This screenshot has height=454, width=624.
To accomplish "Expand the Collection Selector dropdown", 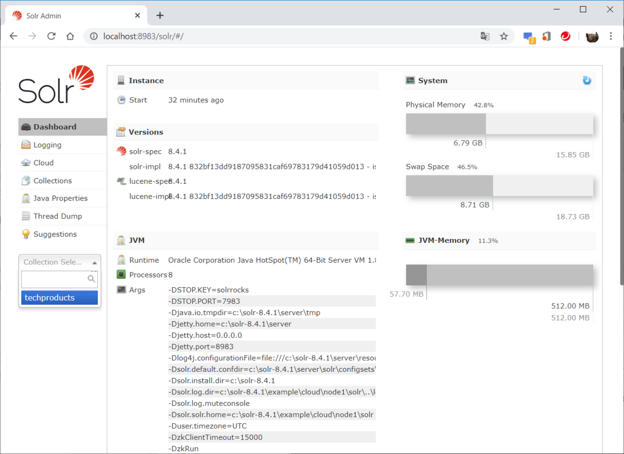I will 60,262.
